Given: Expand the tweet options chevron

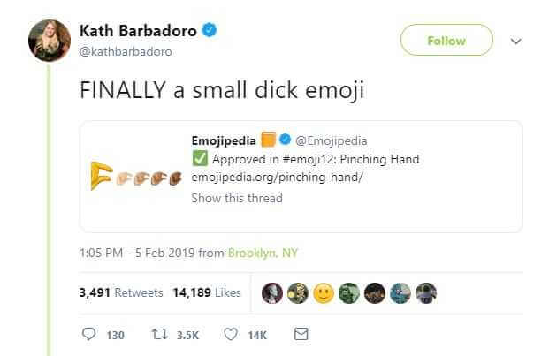Looking at the screenshot, I should pyautogui.click(x=517, y=41).
